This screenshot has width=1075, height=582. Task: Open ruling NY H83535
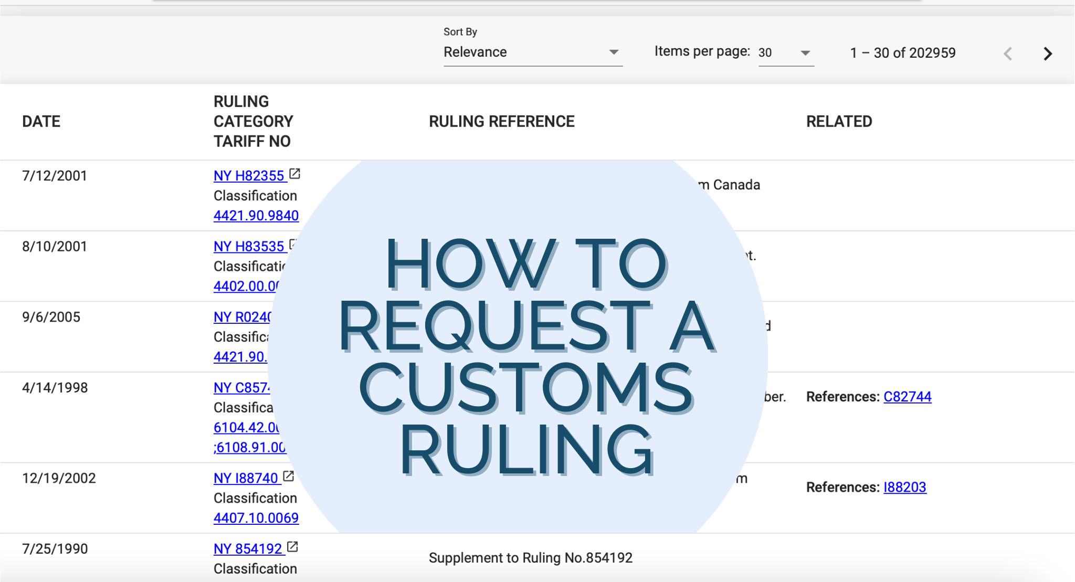tap(249, 247)
